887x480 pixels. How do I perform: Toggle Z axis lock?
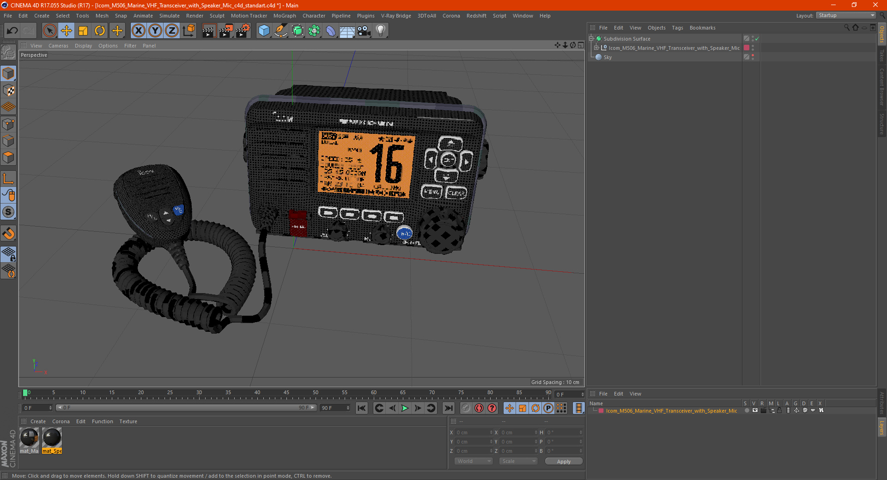[x=172, y=31]
